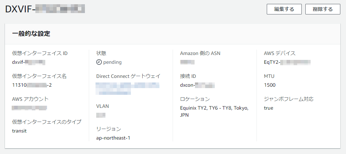
Task: Click the 編集する (Edit) button
Action: point(284,10)
